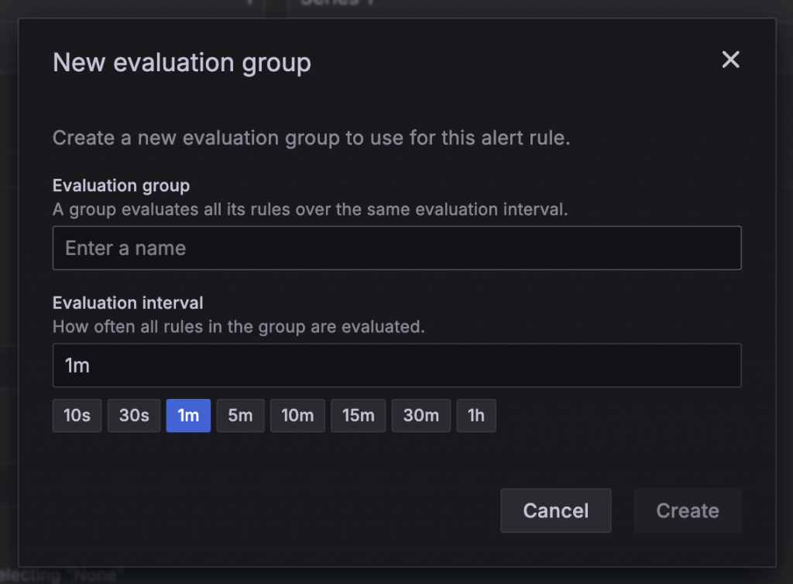Click the Evaluation group name field

[x=396, y=248]
